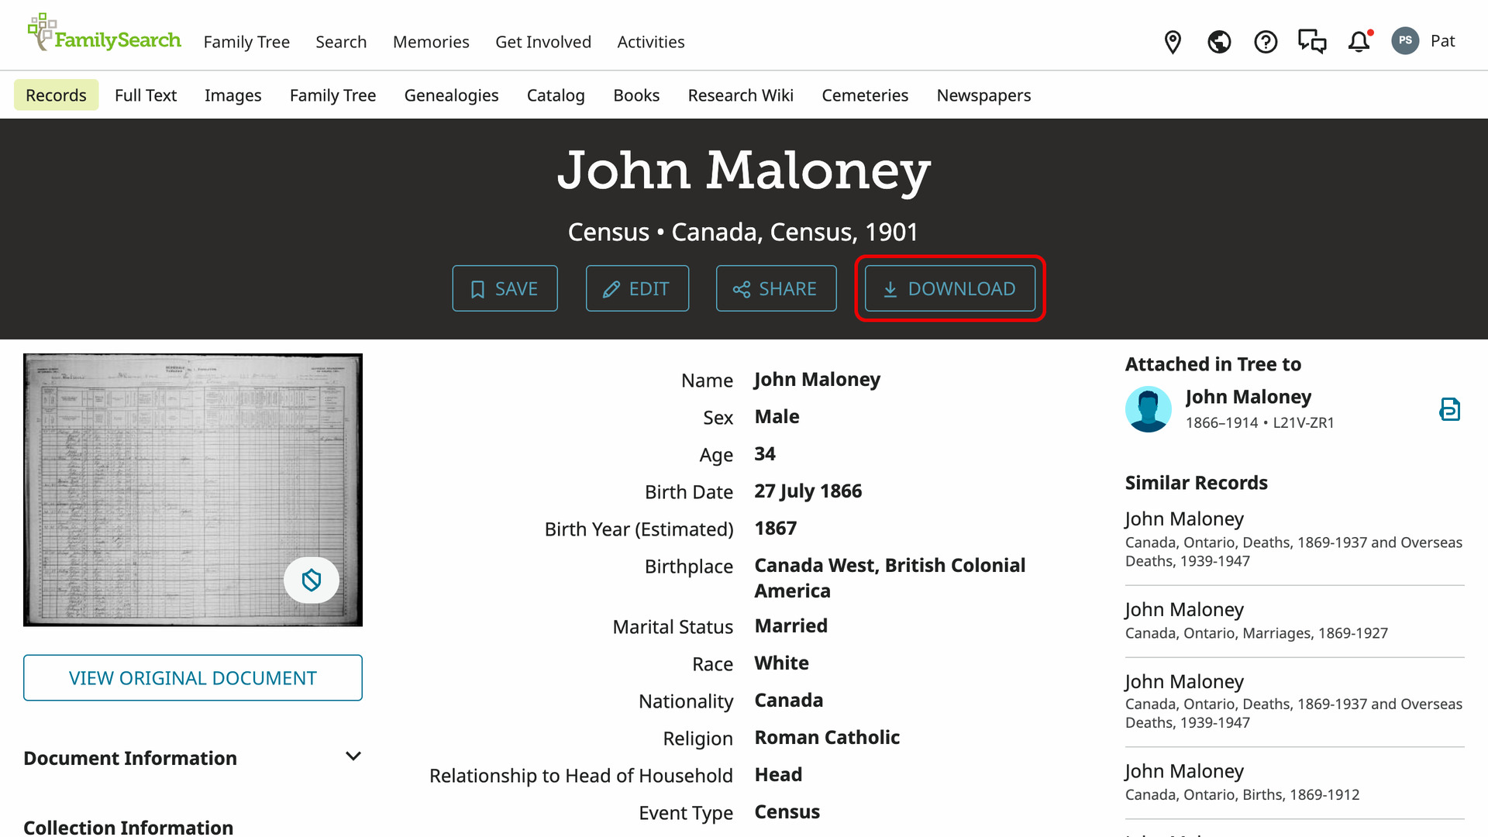Click the DOWNLOAD button
Viewport: 1488px width, 837px height.
point(950,288)
